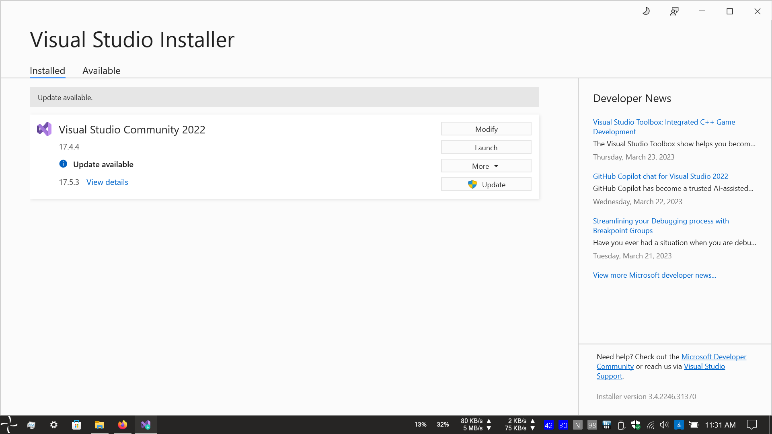
Task: Open Streamlining Debugging with Breakpoint Groups article
Action: (x=661, y=225)
